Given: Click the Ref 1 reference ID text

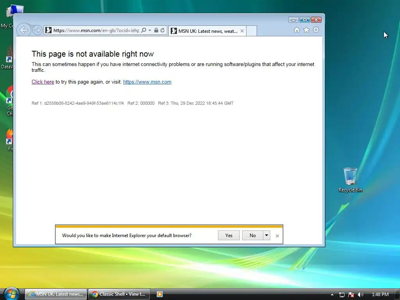Looking at the screenshot, I should coord(78,103).
